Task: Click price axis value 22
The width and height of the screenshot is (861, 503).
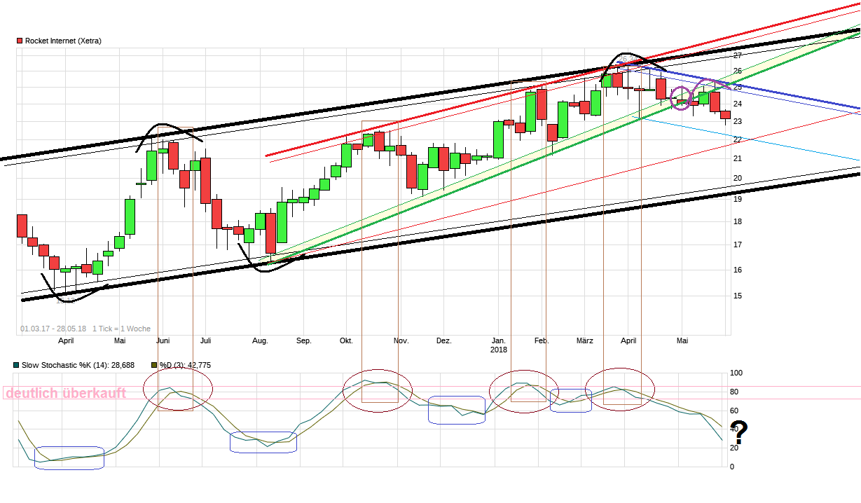Action: (x=738, y=139)
